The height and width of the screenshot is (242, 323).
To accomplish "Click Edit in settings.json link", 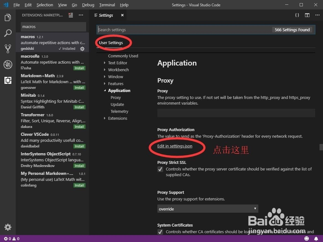I will (175, 146).
